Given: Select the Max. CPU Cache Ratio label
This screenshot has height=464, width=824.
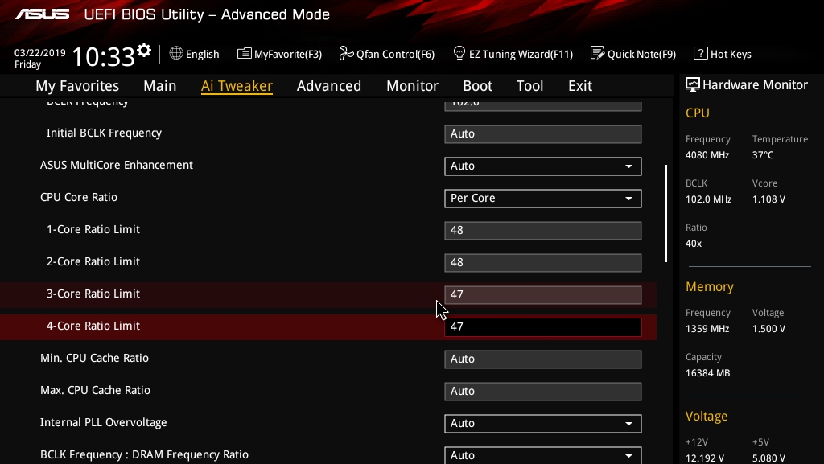Looking at the screenshot, I should click(95, 390).
